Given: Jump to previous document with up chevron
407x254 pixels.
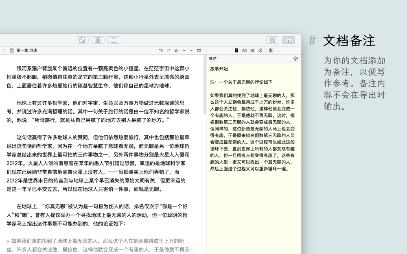Looking at the screenshot, I should point(184,50).
